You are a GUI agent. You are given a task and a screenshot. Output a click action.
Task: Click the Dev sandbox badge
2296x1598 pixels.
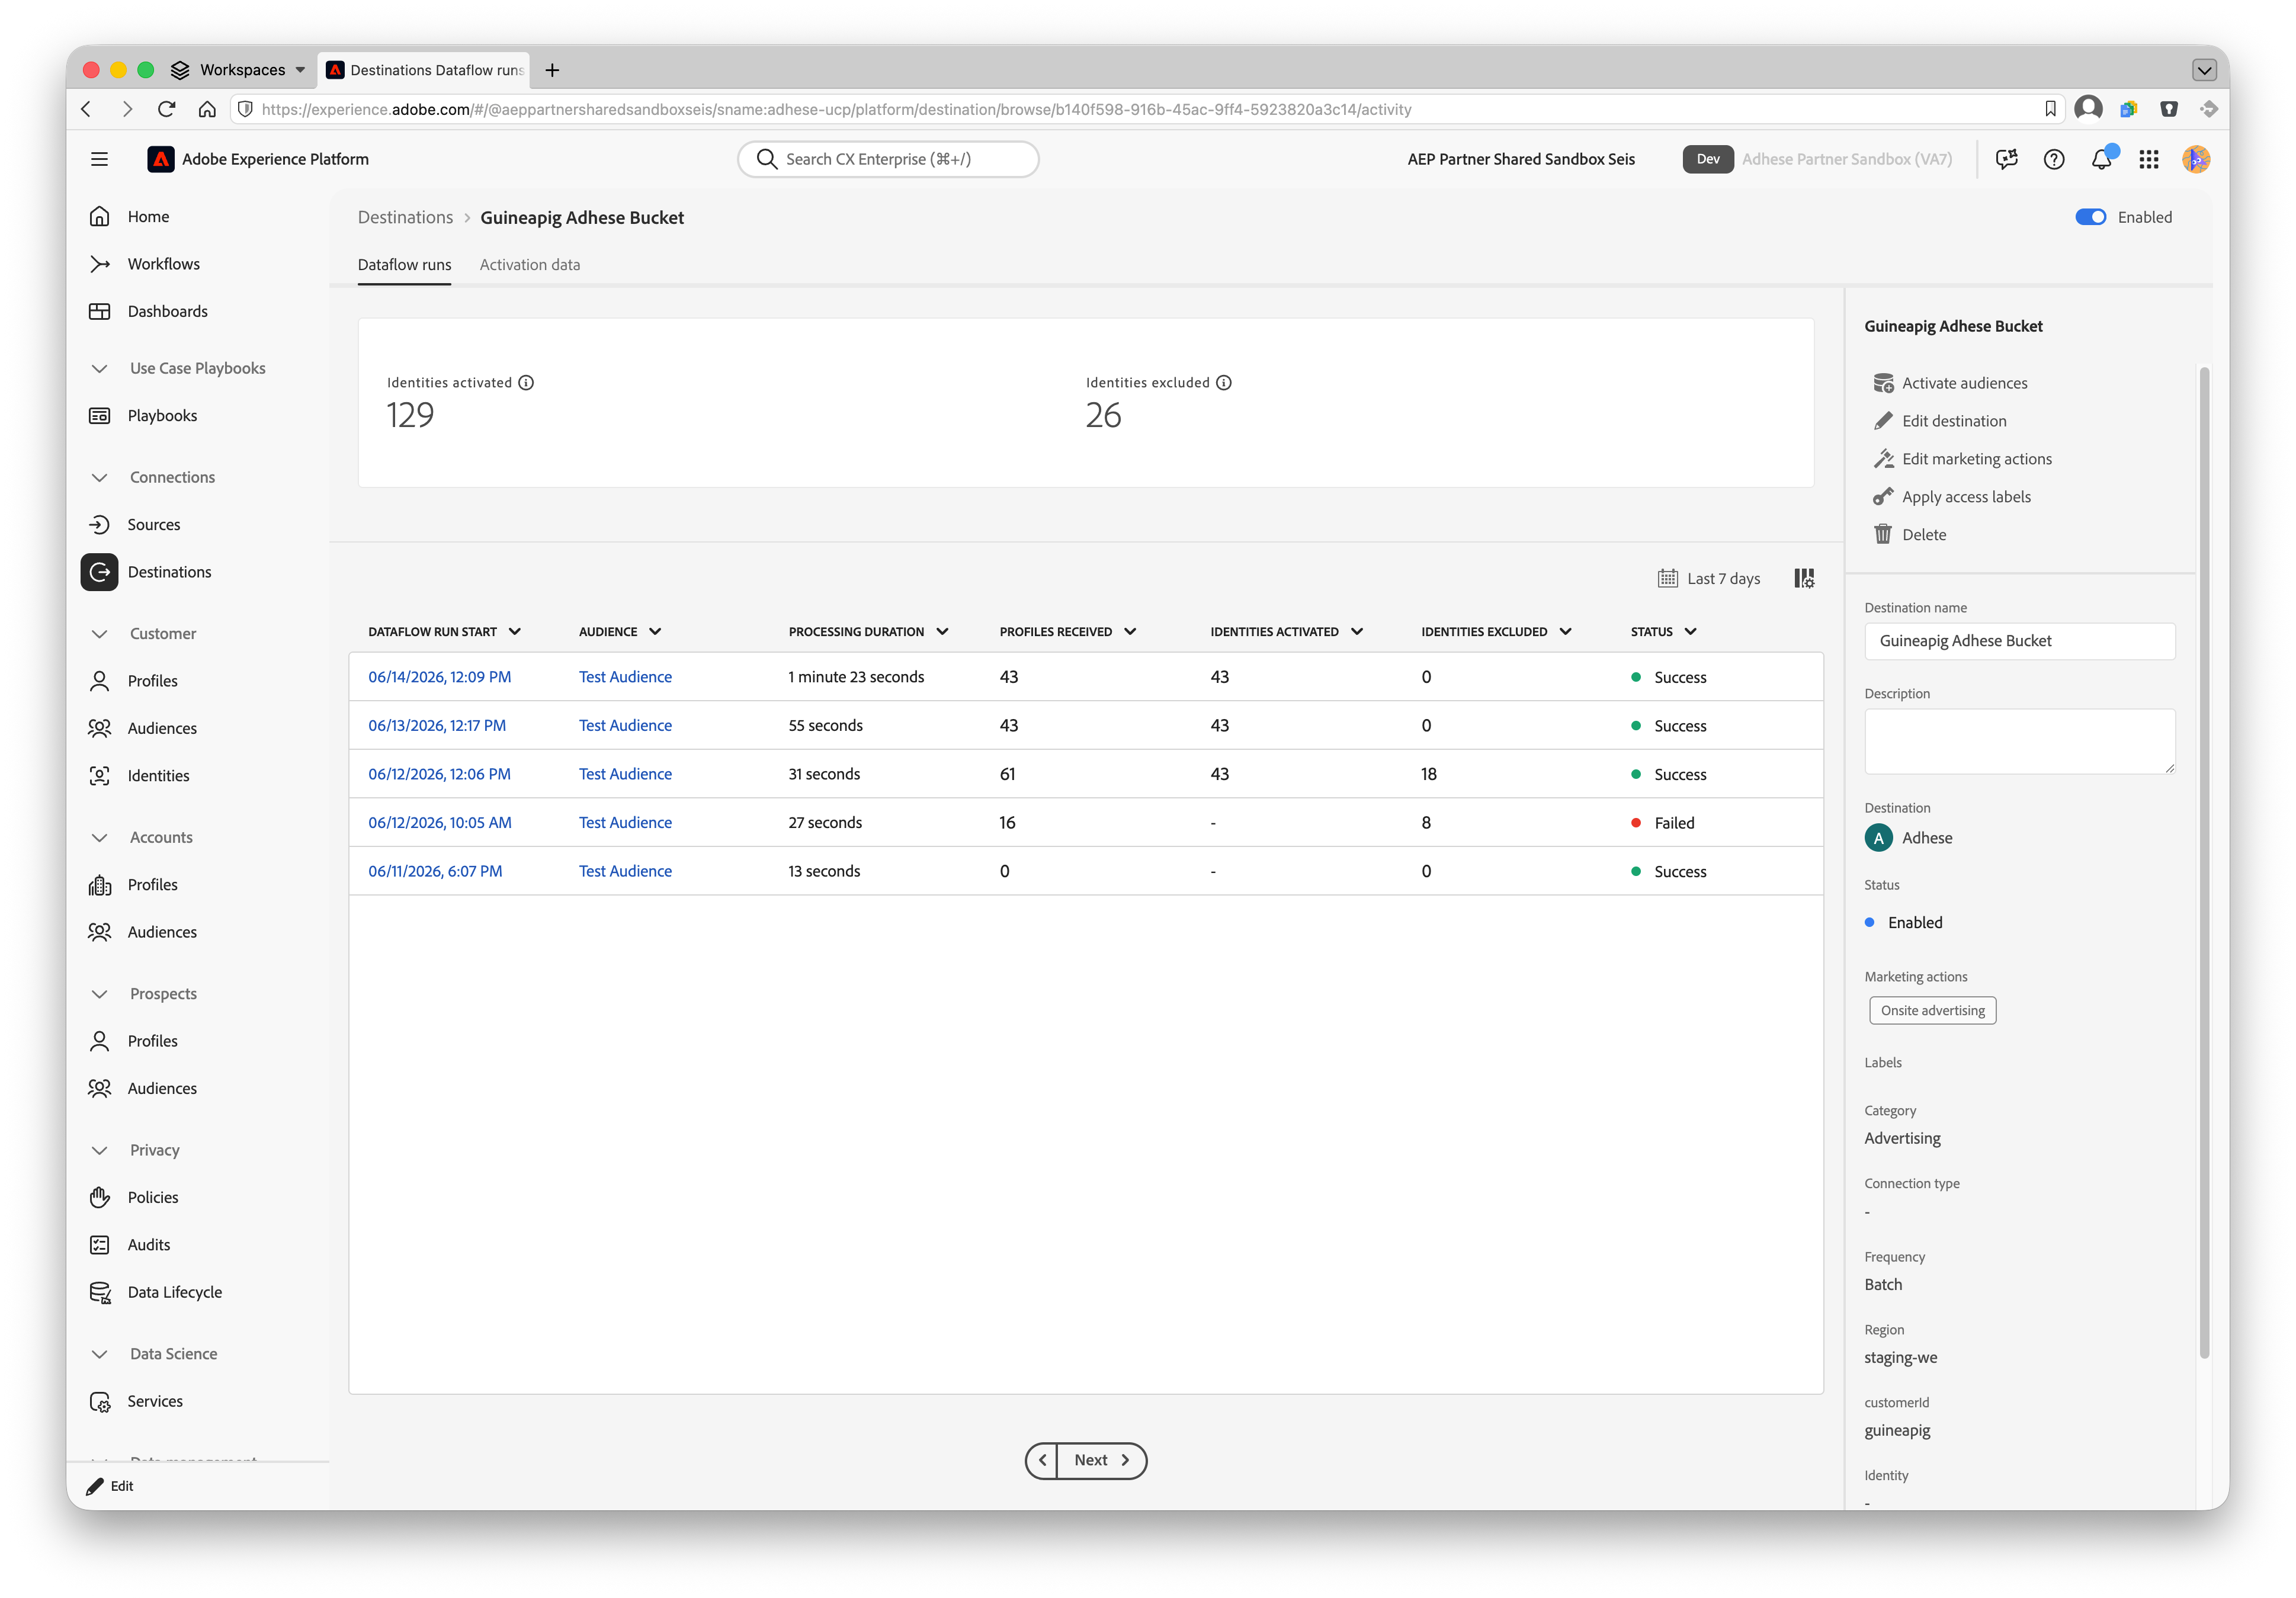coord(1708,159)
